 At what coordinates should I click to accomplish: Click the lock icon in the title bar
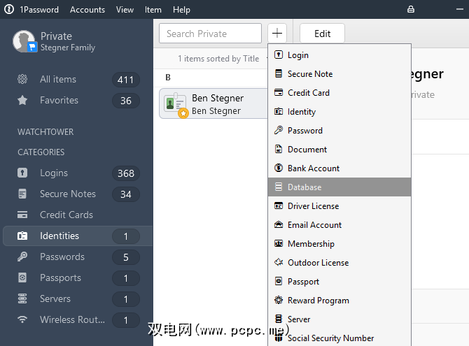tap(411, 9)
